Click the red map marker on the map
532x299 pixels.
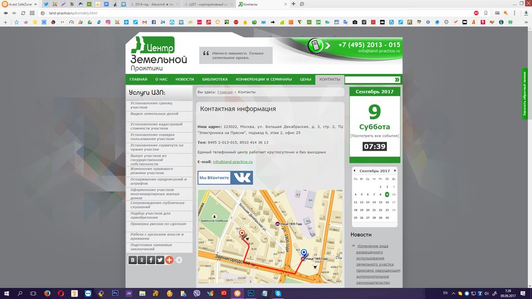tap(242, 234)
